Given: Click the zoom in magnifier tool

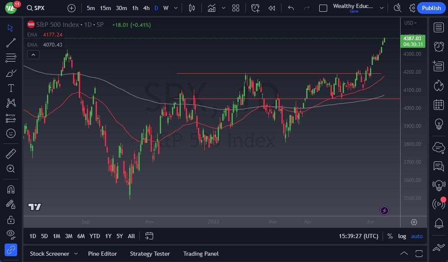Looking at the screenshot, I should click(x=11, y=169).
